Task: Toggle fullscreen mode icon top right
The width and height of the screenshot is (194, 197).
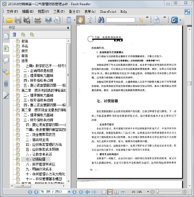Action: (x=187, y=12)
